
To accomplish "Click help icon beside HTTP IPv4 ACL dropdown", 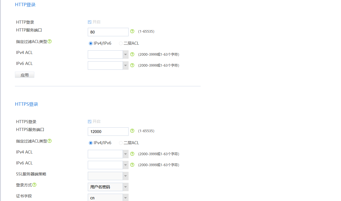I will tap(132, 54).
